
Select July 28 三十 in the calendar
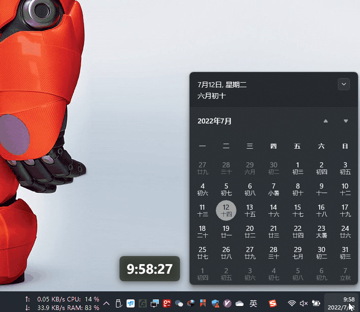coord(273,253)
